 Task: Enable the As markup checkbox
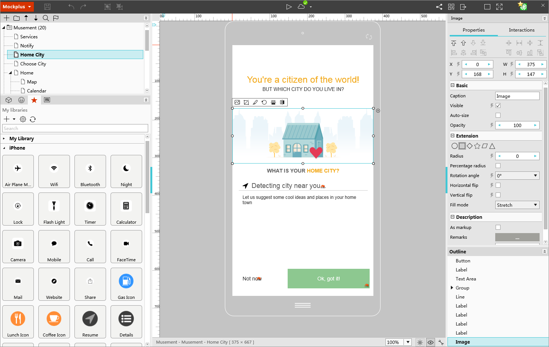[x=498, y=227]
